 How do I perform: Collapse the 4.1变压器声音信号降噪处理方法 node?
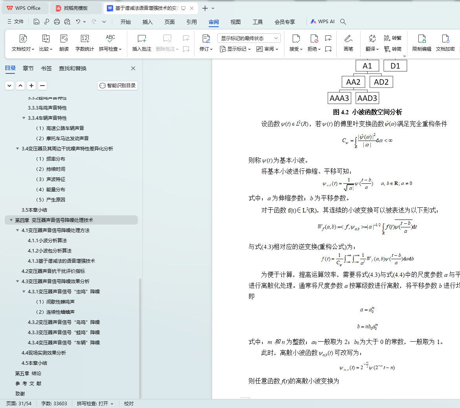(17, 230)
